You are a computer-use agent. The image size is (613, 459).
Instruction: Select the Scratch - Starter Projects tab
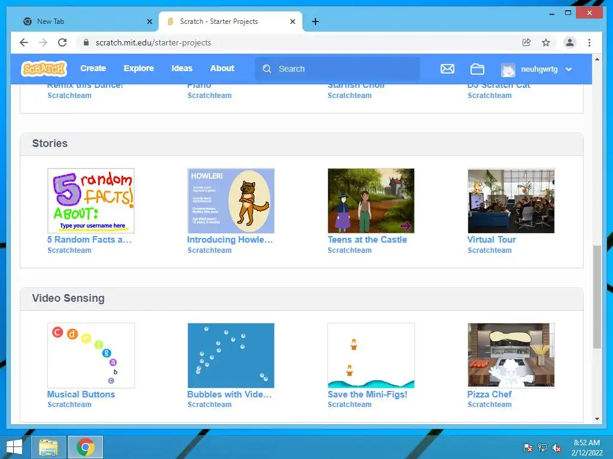(x=230, y=22)
